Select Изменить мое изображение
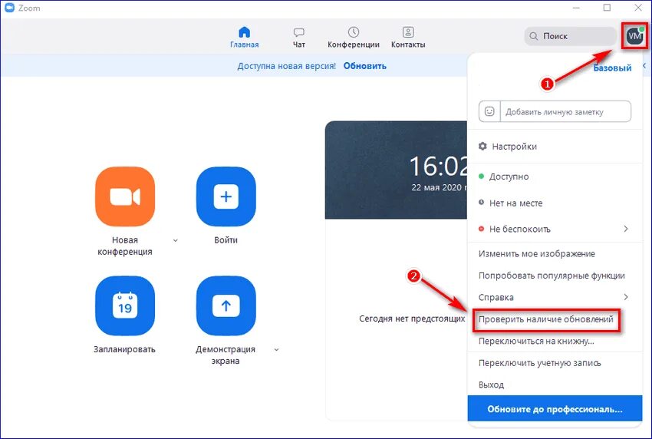Screen dimensions: 652x439 (x=536, y=254)
